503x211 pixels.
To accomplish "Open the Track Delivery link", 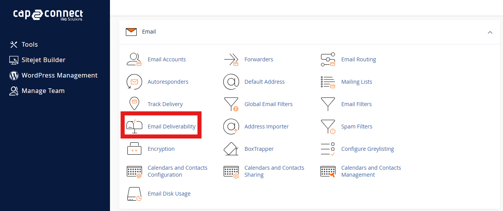I will click(x=165, y=104).
